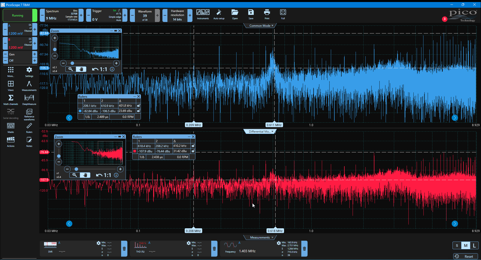Image resolution: width=481 pixels, height=260 pixels.
Task: Open Notes tool
Action: click(29, 142)
